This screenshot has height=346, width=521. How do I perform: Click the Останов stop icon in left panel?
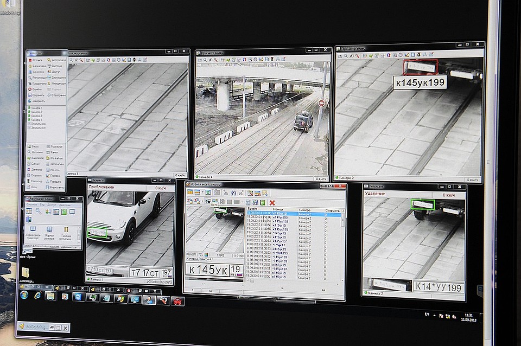coord(30,60)
